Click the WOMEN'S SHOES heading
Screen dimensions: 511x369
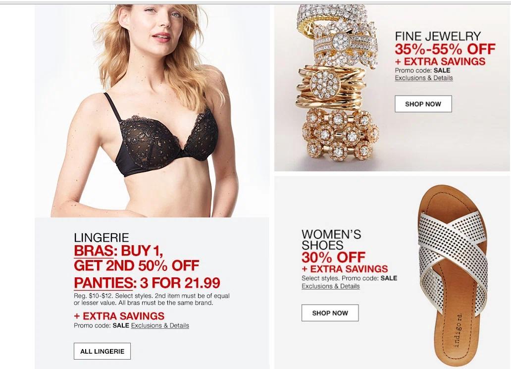[x=331, y=240]
